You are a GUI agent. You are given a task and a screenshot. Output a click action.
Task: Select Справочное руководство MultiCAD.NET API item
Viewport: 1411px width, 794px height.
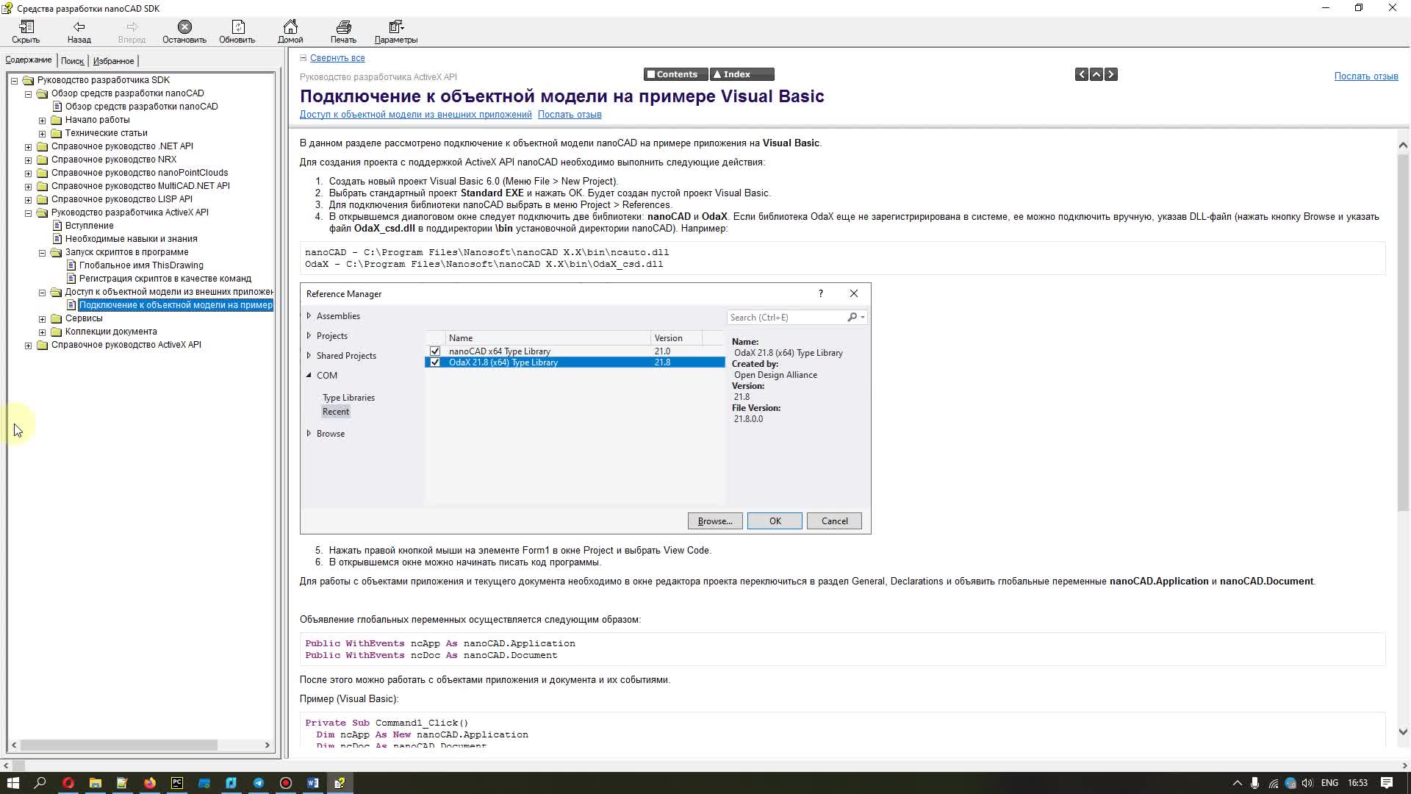click(140, 186)
